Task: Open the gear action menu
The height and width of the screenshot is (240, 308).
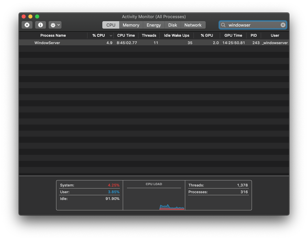Action: [x=55, y=25]
